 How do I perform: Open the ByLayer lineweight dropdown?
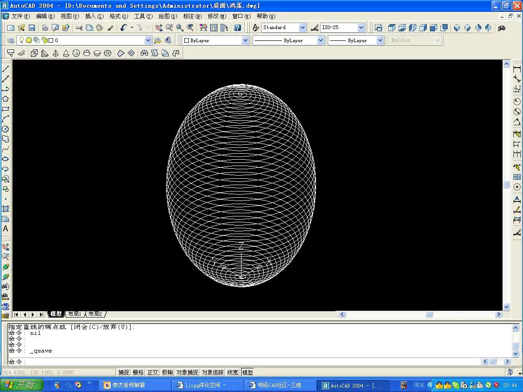[380, 40]
